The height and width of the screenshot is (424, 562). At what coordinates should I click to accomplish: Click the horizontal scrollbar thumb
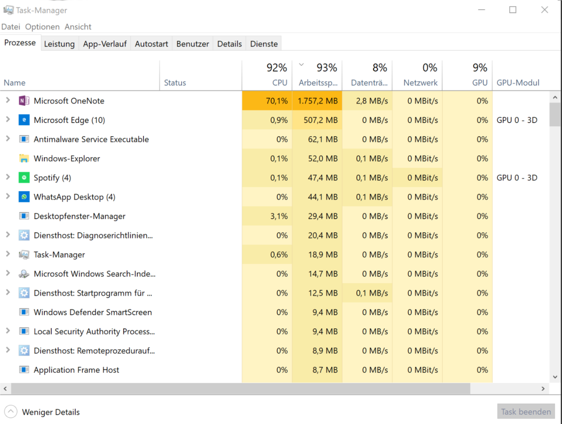click(x=241, y=389)
